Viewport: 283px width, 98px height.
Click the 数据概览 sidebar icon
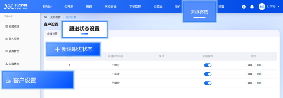coord(7,26)
